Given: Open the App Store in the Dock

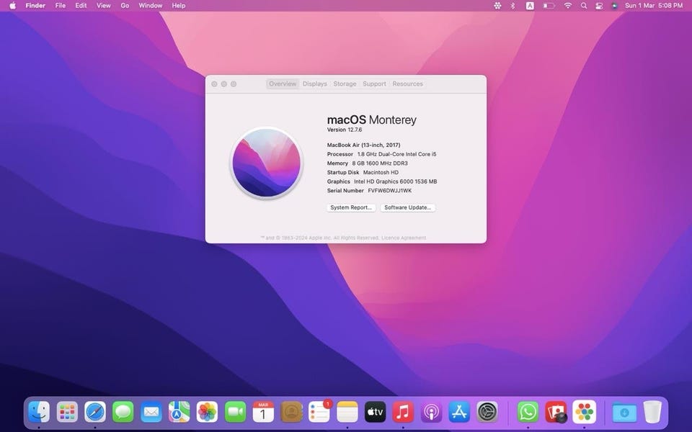Looking at the screenshot, I should click(x=459, y=412).
